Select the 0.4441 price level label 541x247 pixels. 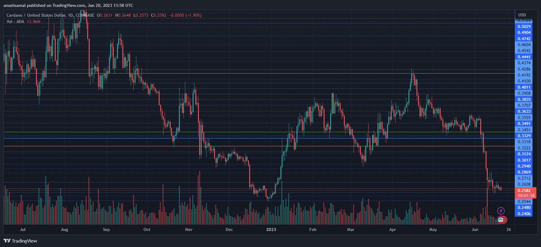click(524, 57)
